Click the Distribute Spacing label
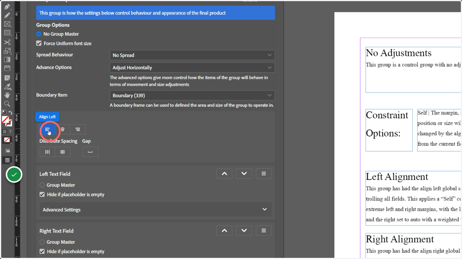The image size is (462, 259). pos(59,141)
